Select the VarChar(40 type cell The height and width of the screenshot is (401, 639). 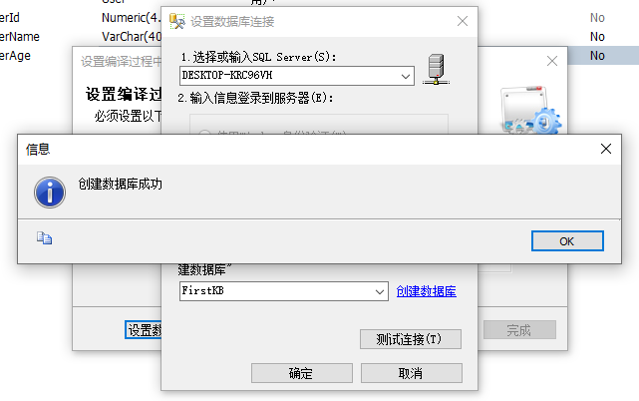[x=132, y=37]
